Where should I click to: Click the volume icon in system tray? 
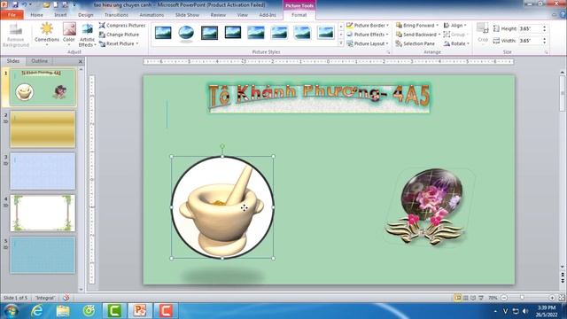(525, 311)
